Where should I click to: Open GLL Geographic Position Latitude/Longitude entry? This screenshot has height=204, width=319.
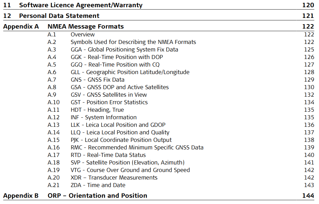(130, 72)
